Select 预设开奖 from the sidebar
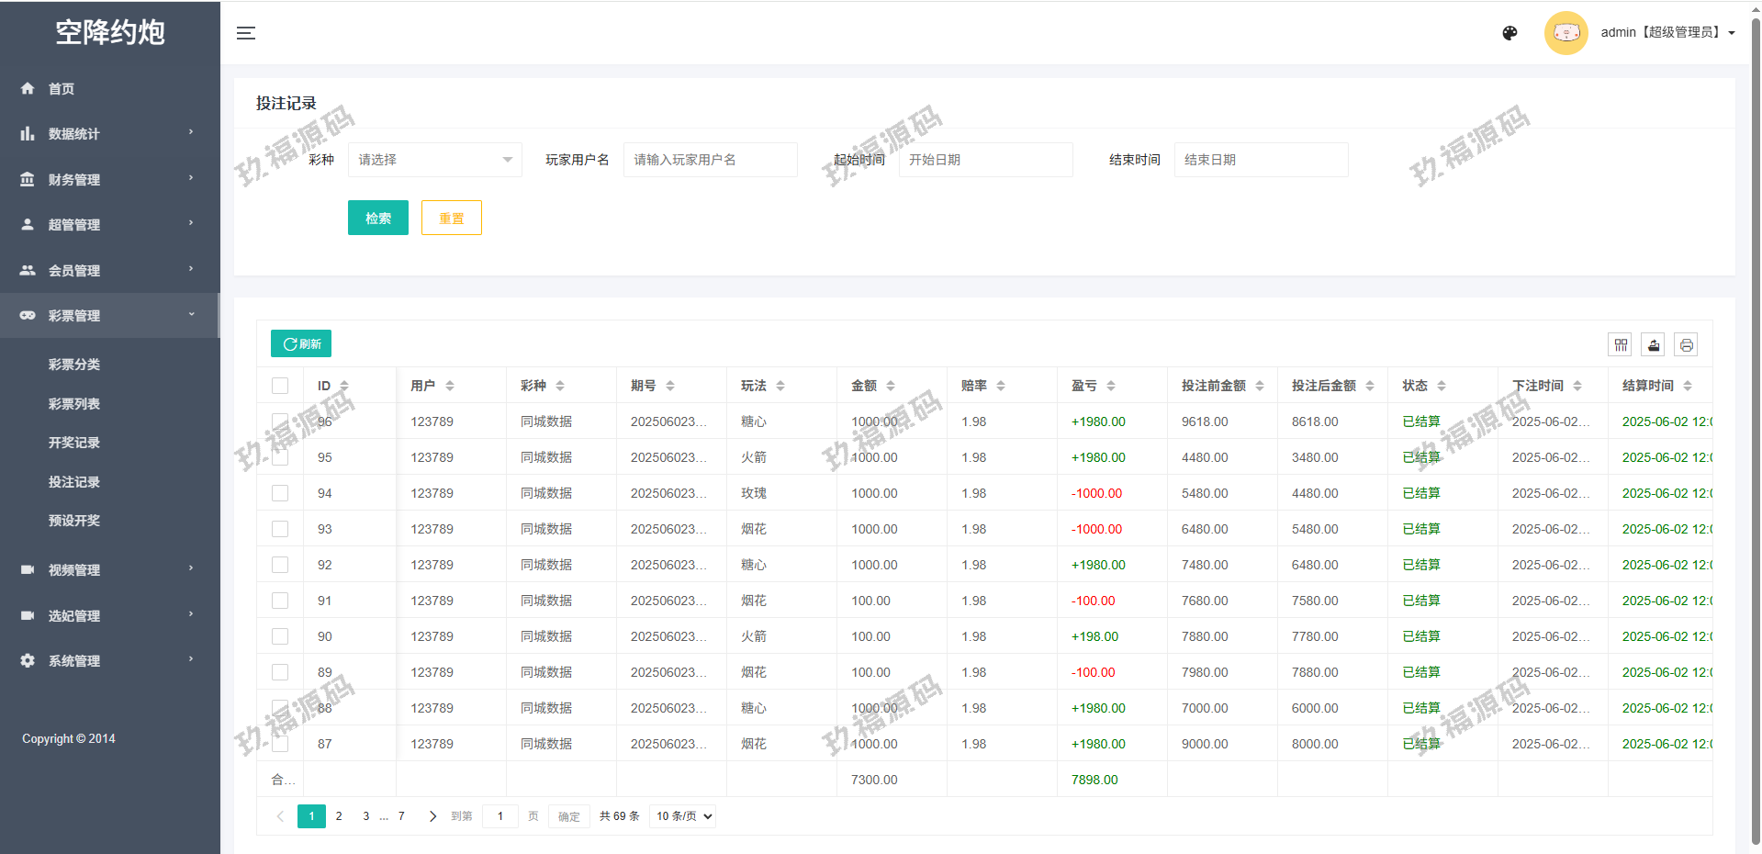1762x854 pixels. click(74, 521)
